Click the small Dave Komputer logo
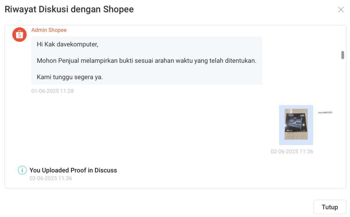Viewport: 350px width, 217px height. point(325,112)
